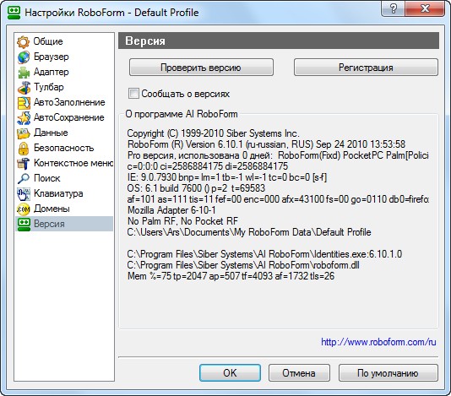The width and height of the screenshot is (451, 396).
Task: Go to АвтоСохранение settings
Action: pyautogui.click(x=64, y=117)
